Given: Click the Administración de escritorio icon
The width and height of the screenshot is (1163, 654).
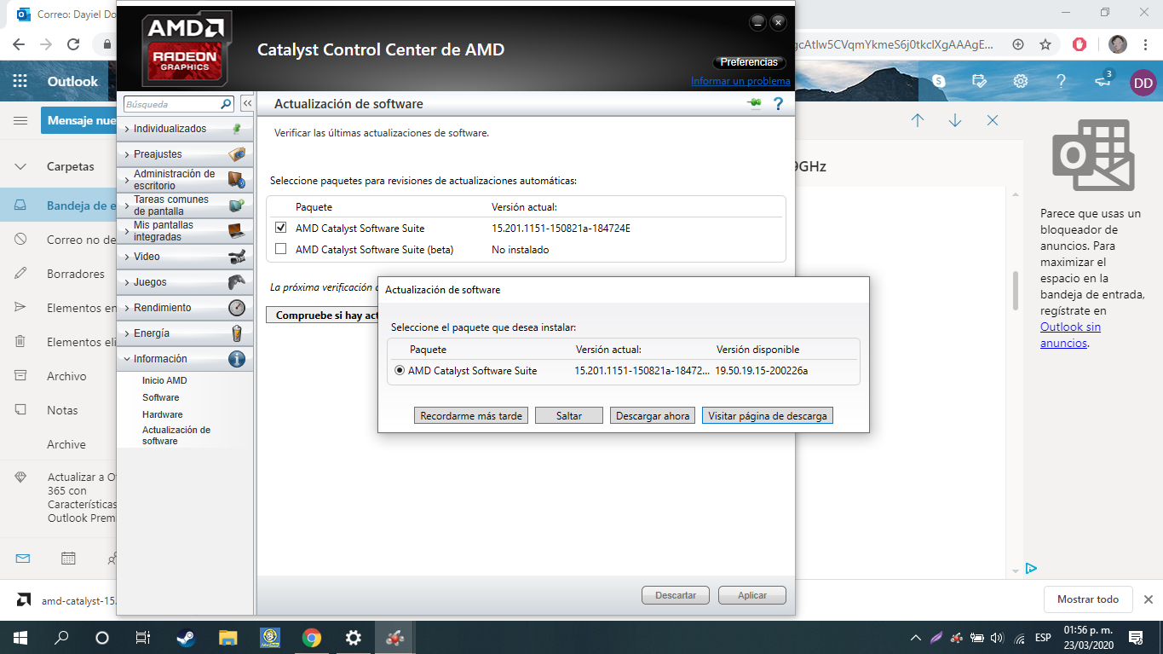Looking at the screenshot, I should [x=237, y=180].
